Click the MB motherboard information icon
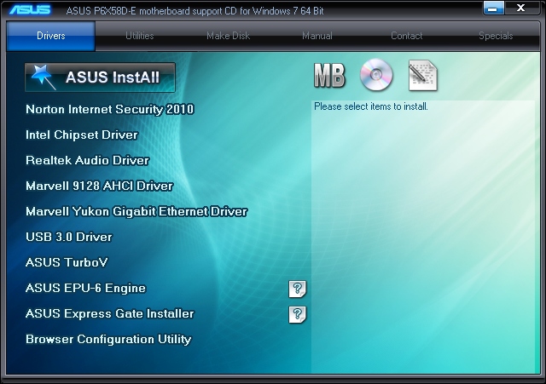The image size is (546, 384). pos(329,76)
